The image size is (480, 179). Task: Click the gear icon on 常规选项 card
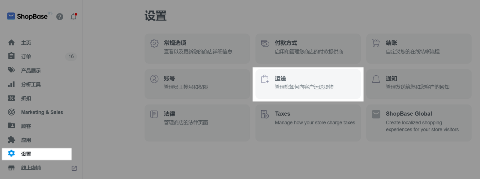tap(154, 43)
